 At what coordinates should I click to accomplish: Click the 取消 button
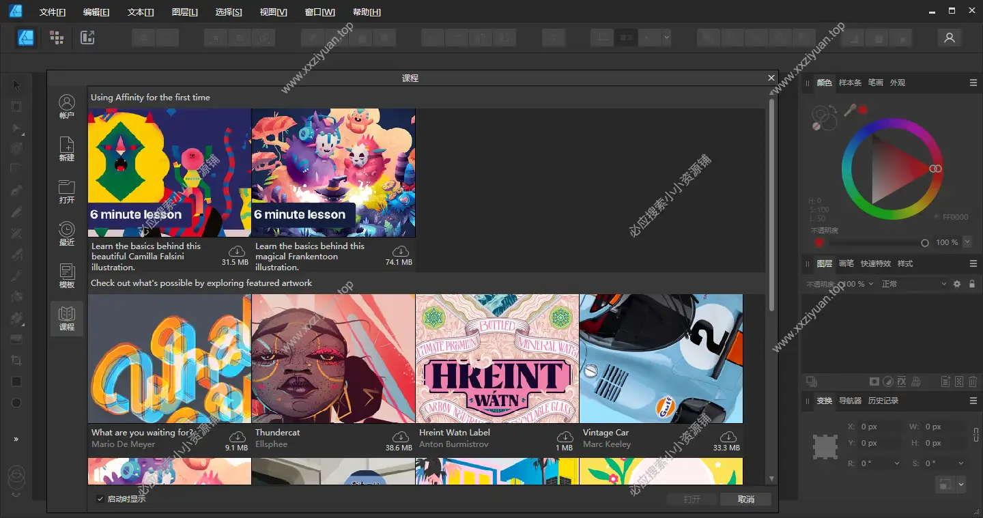(x=745, y=499)
